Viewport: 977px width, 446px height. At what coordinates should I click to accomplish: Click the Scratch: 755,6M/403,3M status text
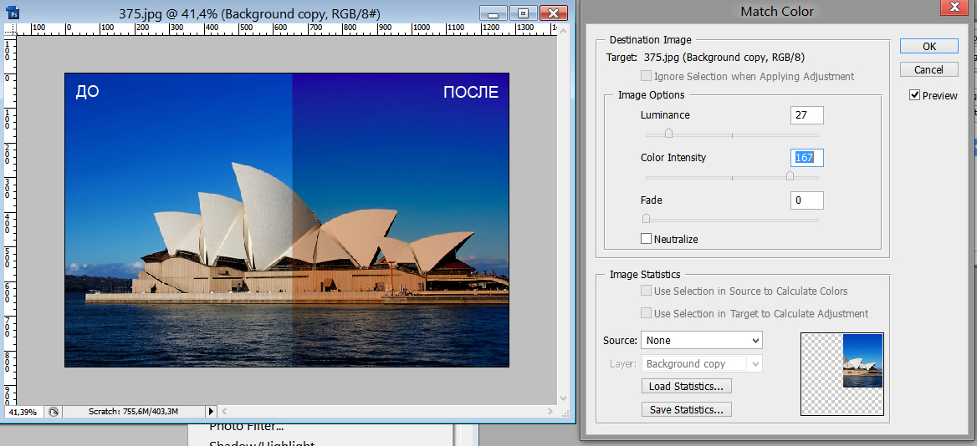click(x=133, y=412)
